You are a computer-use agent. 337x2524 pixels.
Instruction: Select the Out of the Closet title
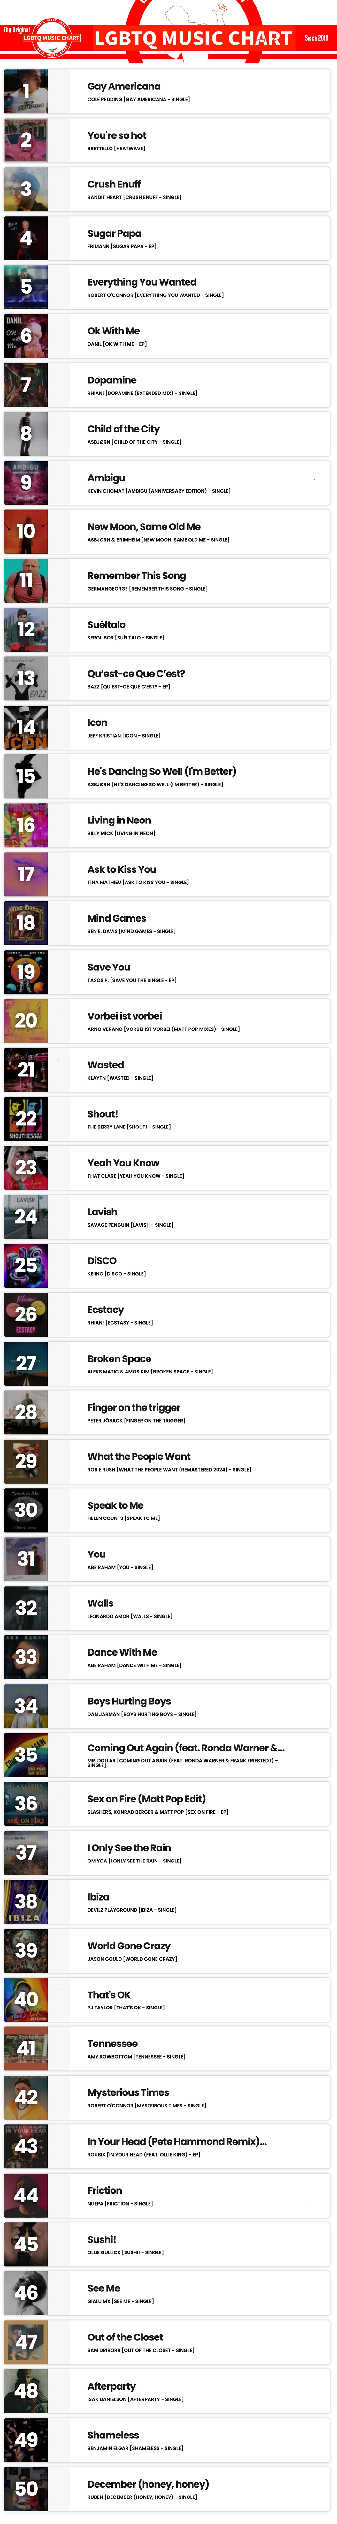click(126, 2337)
